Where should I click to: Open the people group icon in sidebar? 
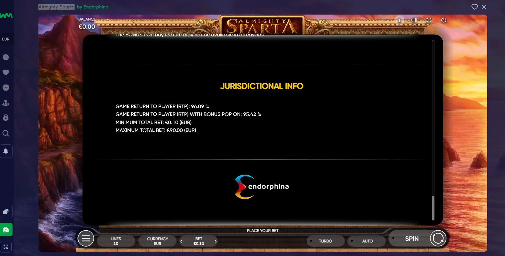coord(6,103)
